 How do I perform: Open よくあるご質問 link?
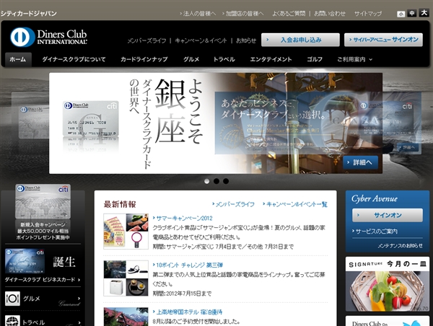289,14
